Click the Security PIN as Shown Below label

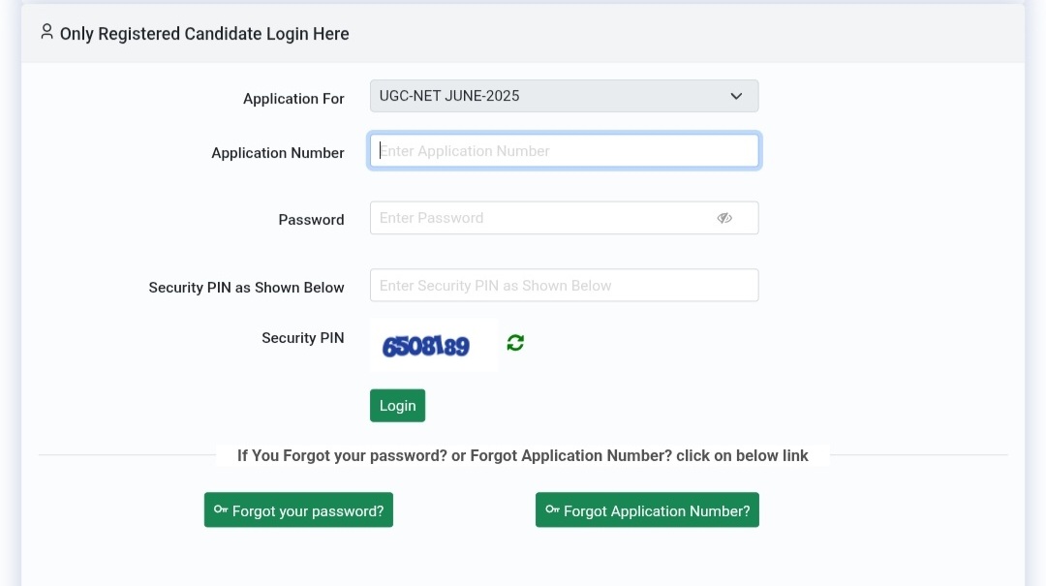tap(246, 288)
